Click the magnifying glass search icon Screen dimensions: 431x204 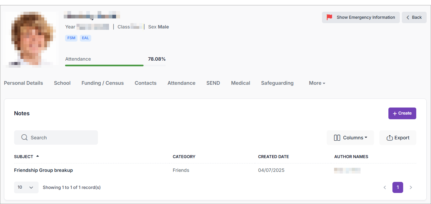coord(24,138)
